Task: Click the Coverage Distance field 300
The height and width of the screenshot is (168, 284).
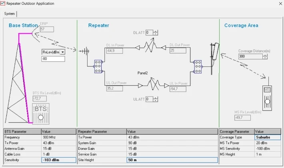Action: pyautogui.click(x=250, y=57)
